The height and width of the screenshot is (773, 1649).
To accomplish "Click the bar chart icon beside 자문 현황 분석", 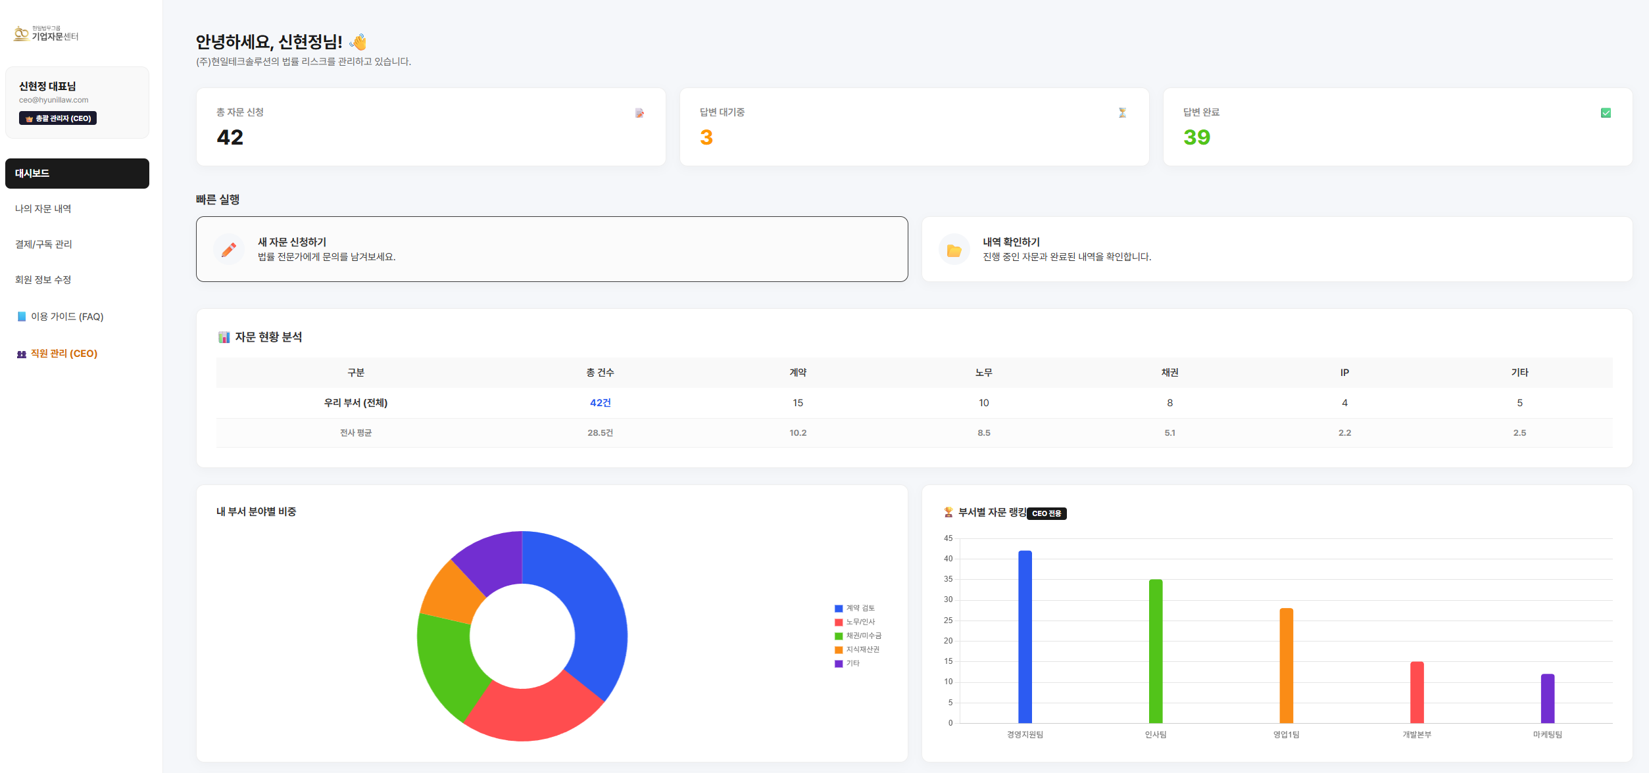I will (x=224, y=337).
